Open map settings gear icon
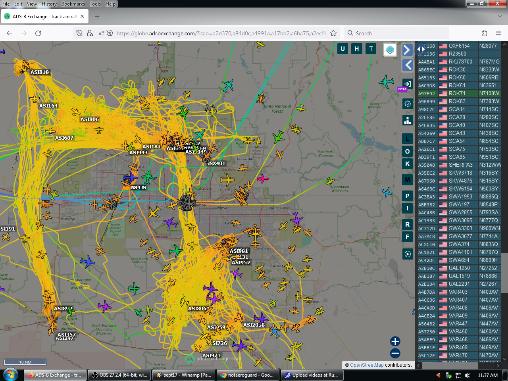 [408, 104]
